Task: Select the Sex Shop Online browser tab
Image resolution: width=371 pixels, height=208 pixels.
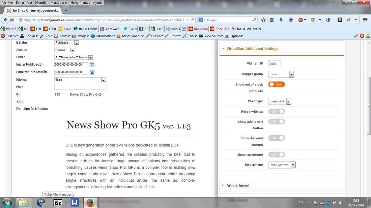Action: point(33,10)
